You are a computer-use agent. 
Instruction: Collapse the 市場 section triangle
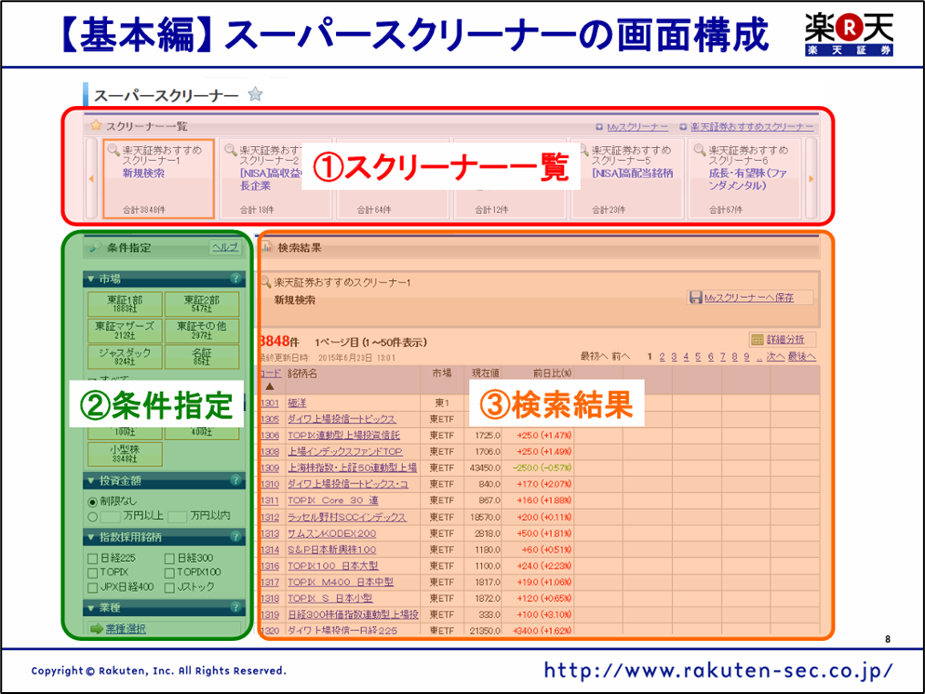coord(90,278)
